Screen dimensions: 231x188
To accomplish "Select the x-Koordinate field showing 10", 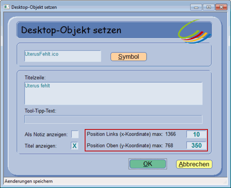I will (x=196, y=134).
